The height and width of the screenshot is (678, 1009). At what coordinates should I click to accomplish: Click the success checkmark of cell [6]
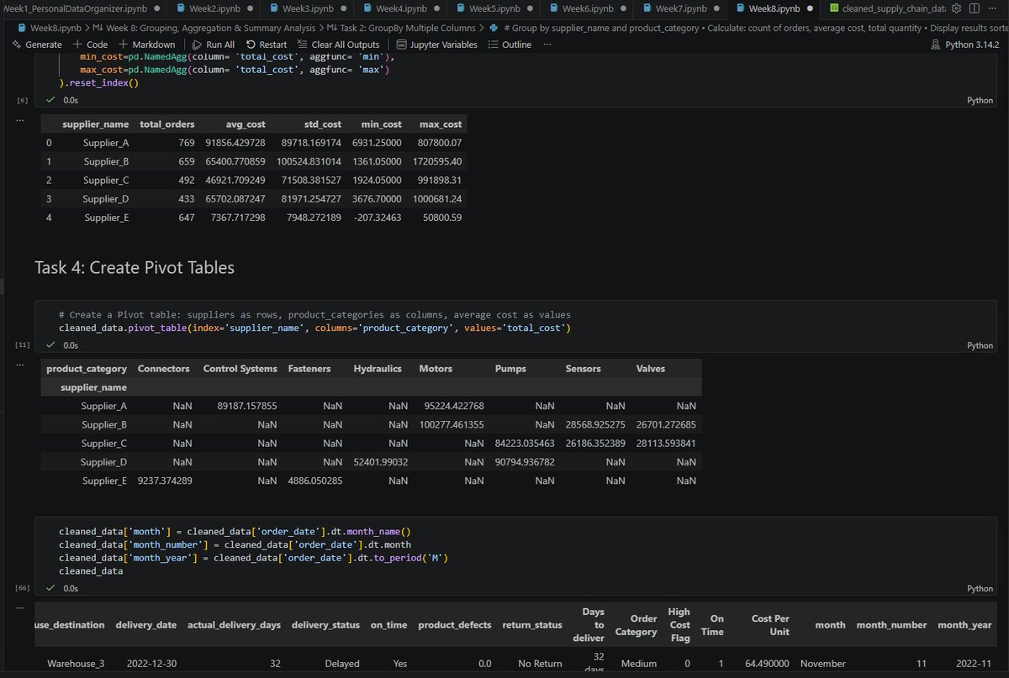[x=51, y=100]
